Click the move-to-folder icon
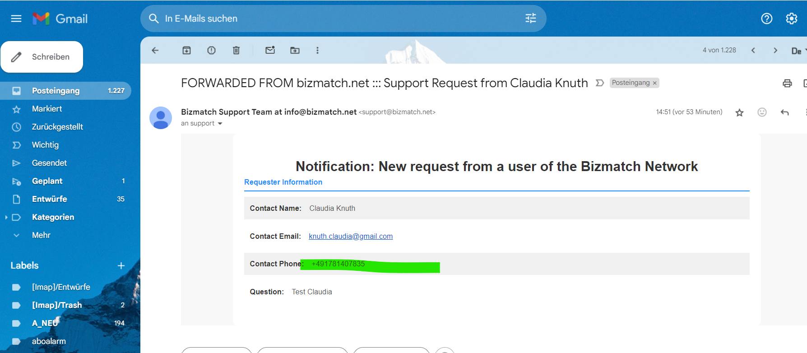This screenshot has height=353, width=807. 295,50
